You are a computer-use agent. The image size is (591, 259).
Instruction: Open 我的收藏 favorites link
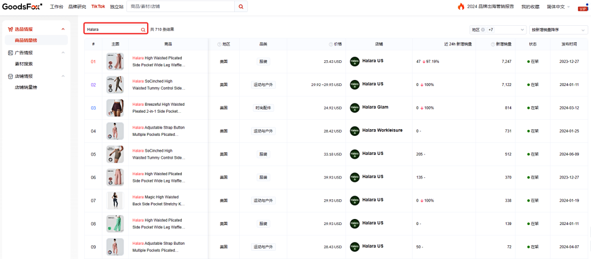[530, 7]
